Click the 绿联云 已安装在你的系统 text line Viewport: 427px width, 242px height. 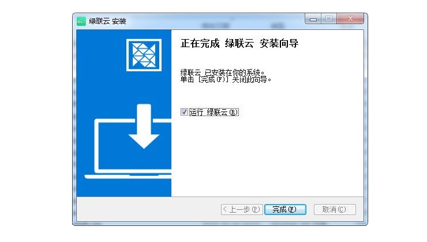pyautogui.click(x=223, y=72)
